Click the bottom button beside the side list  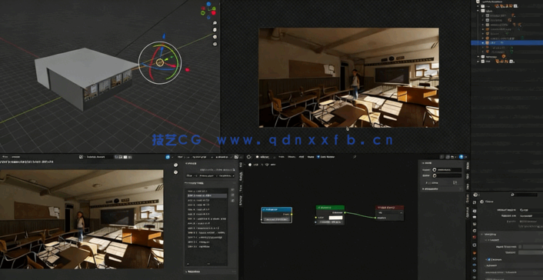(x=232, y=200)
